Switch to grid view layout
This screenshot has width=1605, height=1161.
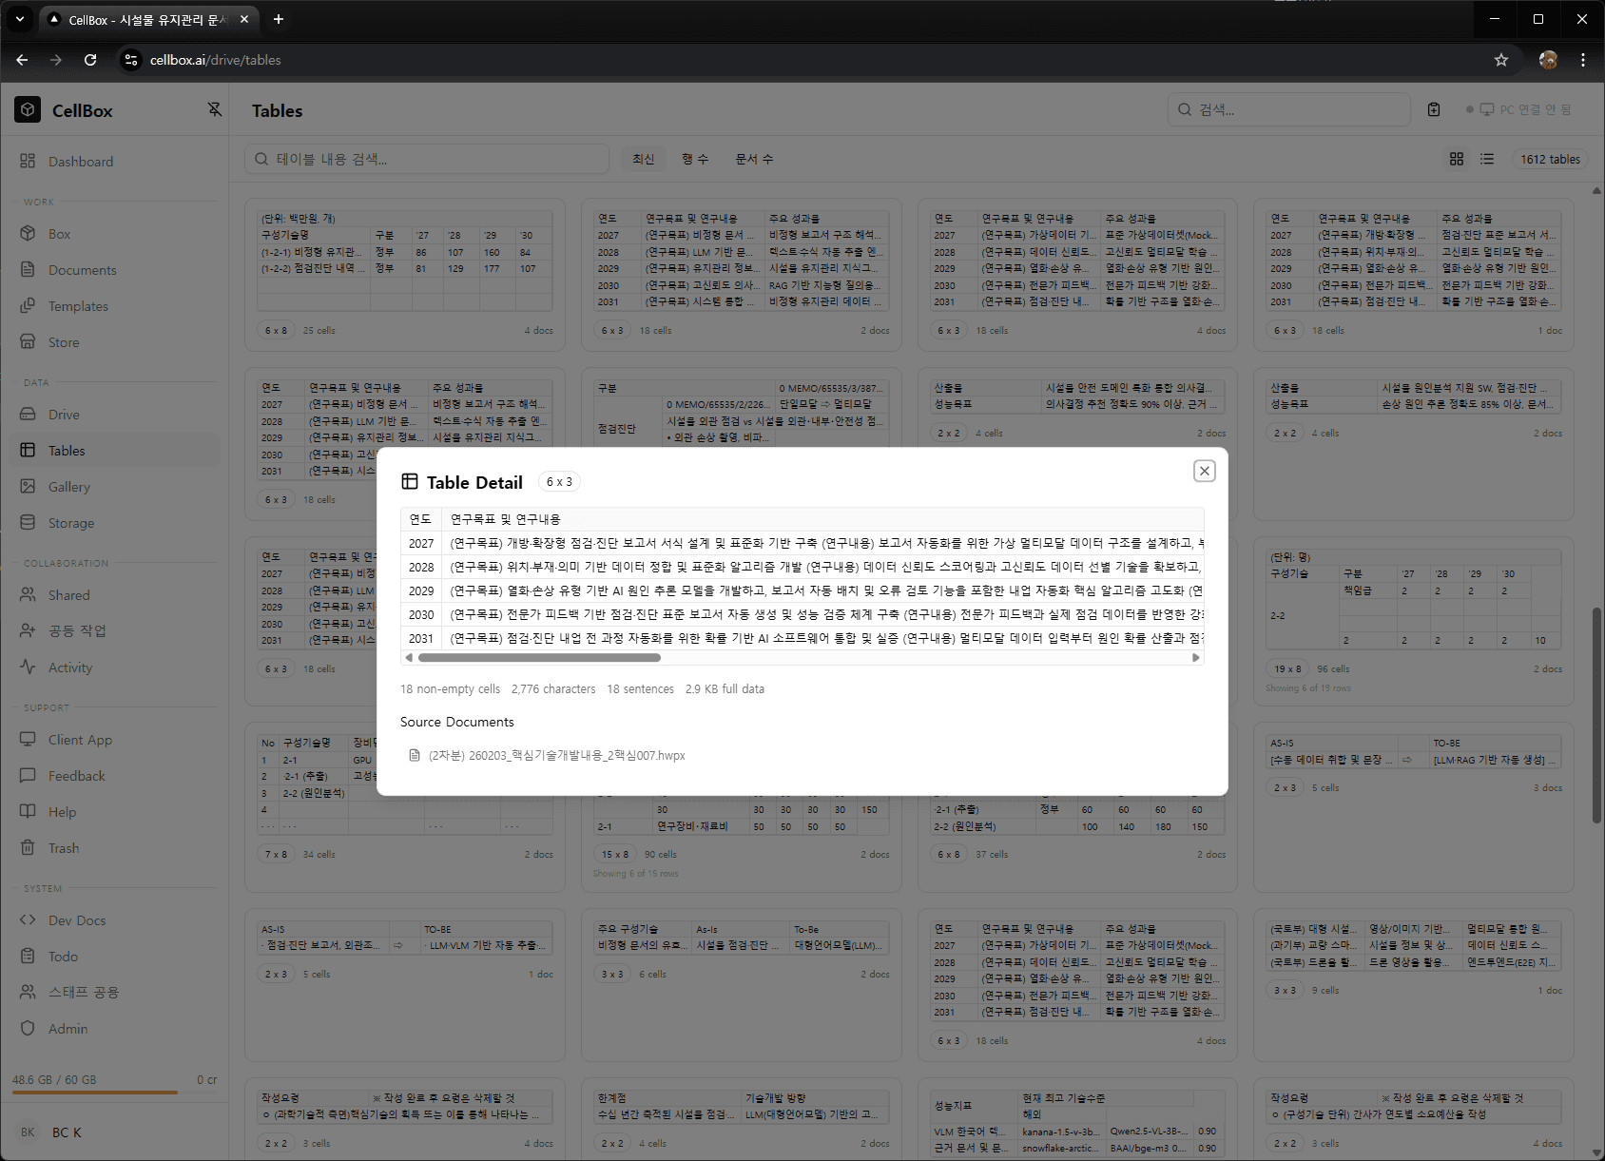(1456, 159)
